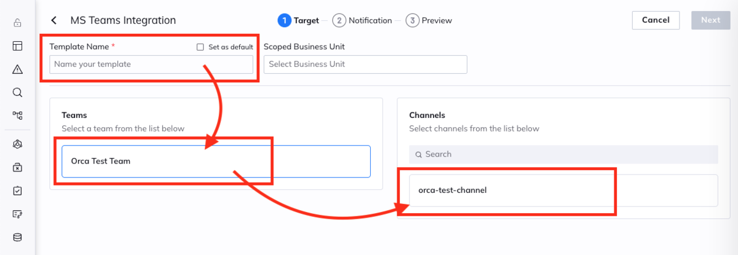Screen dimensions: 738x255
Task: Open the hexagon shield icon in sidebar
Action: (18, 144)
